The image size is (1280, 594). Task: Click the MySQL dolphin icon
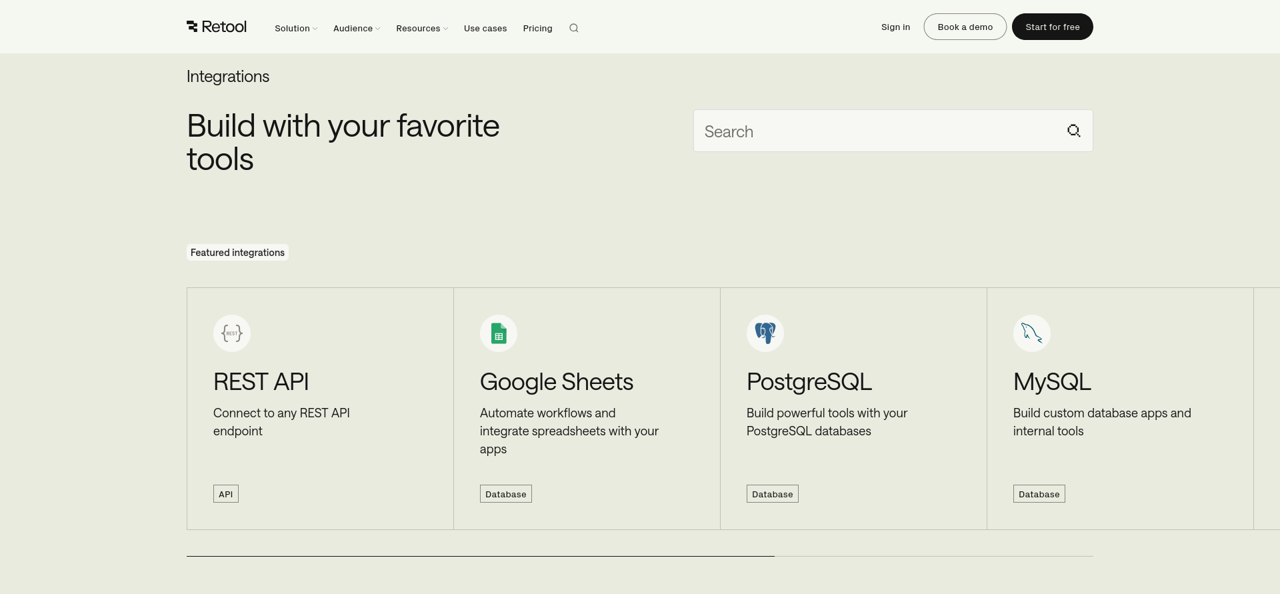(x=1032, y=333)
